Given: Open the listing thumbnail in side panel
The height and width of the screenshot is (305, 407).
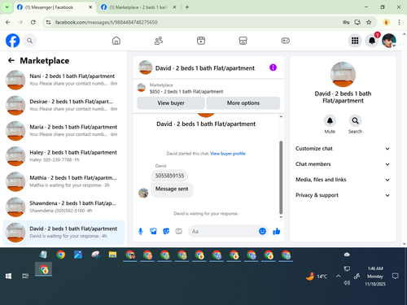Looking at the screenshot, I should tap(343, 74).
